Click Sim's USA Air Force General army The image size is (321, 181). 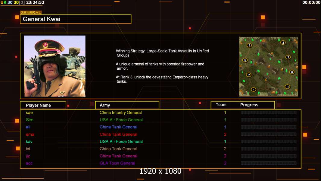(121, 120)
